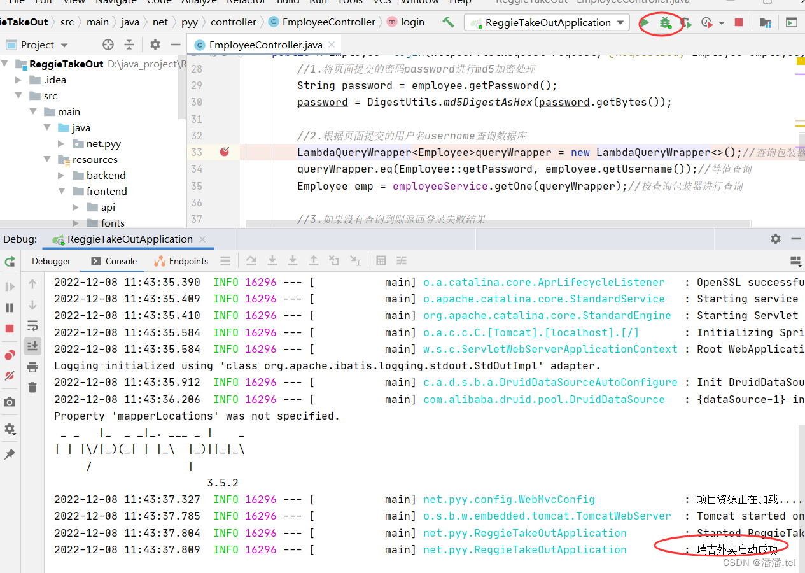Close the ReggieTakeOutApplication debug tab
The image size is (805, 573).
pos(203,239)
